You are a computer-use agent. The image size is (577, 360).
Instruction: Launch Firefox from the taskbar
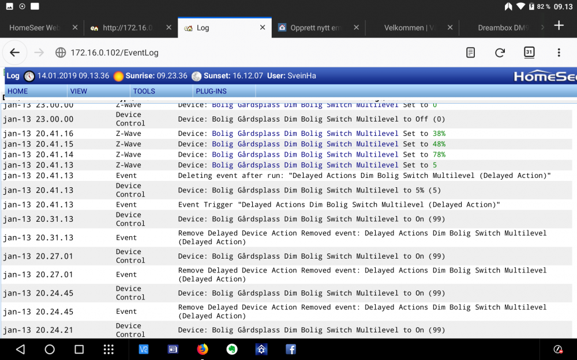202,349
